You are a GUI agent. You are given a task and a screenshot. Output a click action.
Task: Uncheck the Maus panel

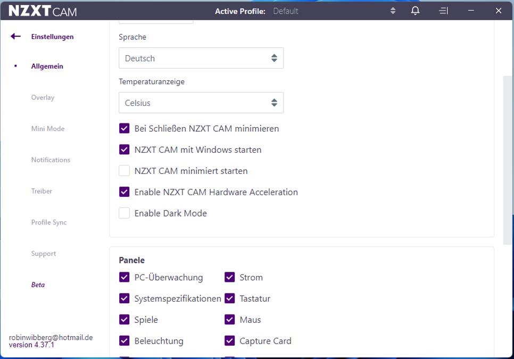[229, 319]
